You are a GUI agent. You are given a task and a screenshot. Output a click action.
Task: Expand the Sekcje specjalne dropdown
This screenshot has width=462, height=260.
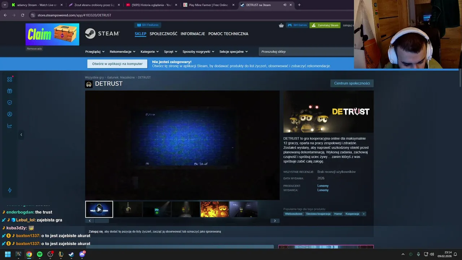pyautogui.click(x=234, y=52)
